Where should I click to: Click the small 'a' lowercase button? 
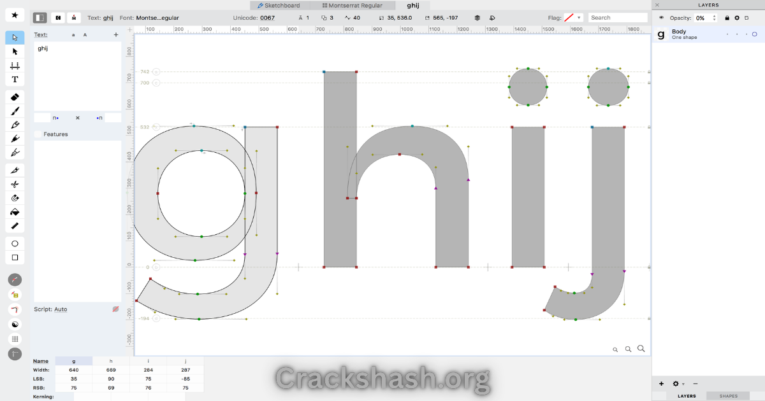(73, 35)
